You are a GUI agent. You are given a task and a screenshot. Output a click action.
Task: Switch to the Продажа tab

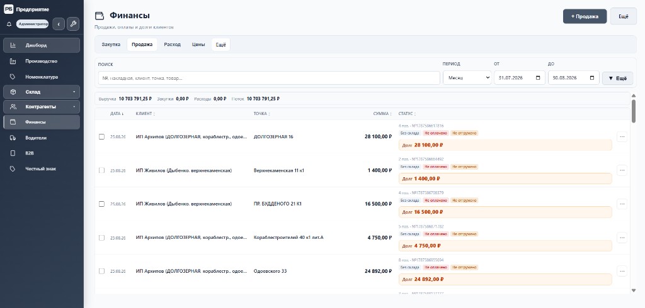point(142,45)
